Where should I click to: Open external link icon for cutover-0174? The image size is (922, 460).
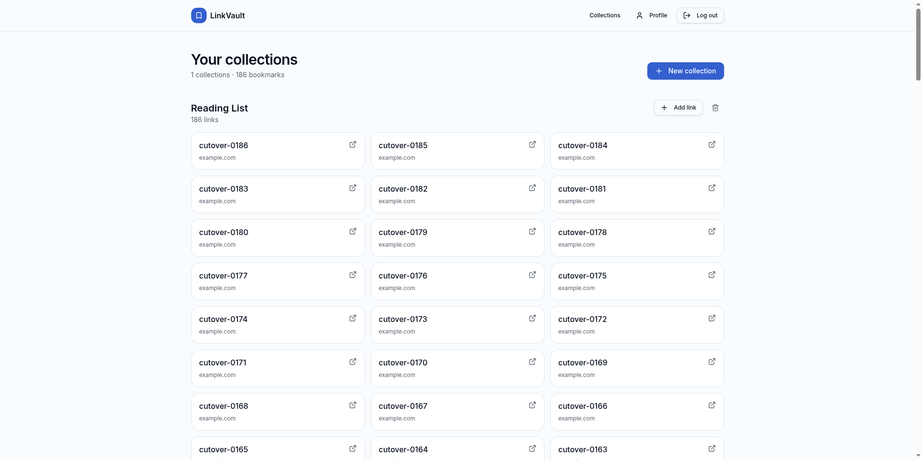[353, 318]
